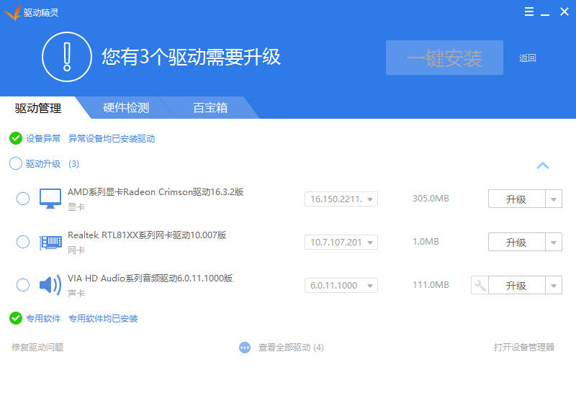This screenshot has width=576, height=403.
Task: Click the Realtek network card icon
Action: [50, 243]
